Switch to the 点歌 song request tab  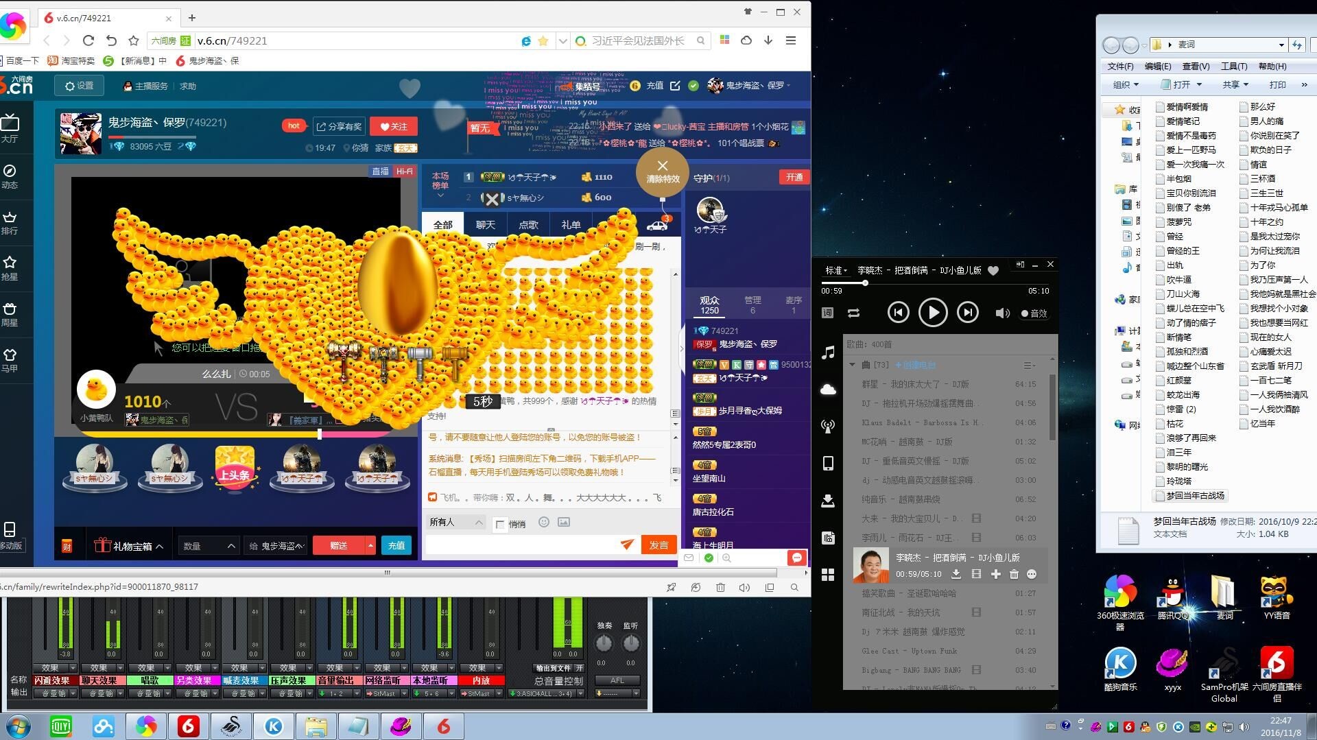(528, 224)
